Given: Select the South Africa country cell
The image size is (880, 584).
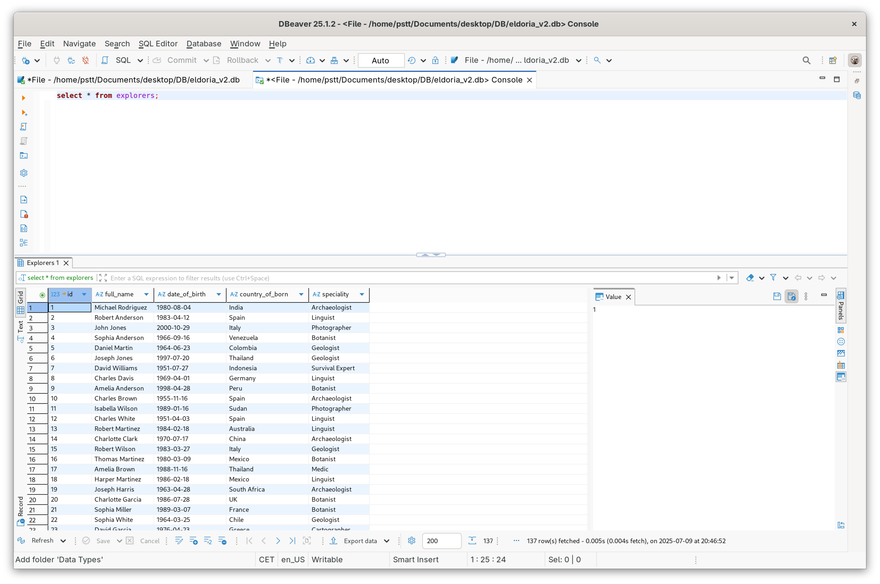Looking at the screenshot, I should [267, 489].
